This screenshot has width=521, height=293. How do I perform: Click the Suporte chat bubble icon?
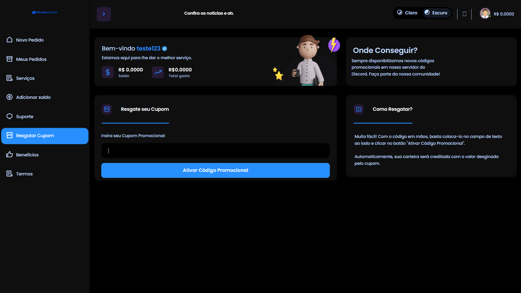tap(9, 116)
